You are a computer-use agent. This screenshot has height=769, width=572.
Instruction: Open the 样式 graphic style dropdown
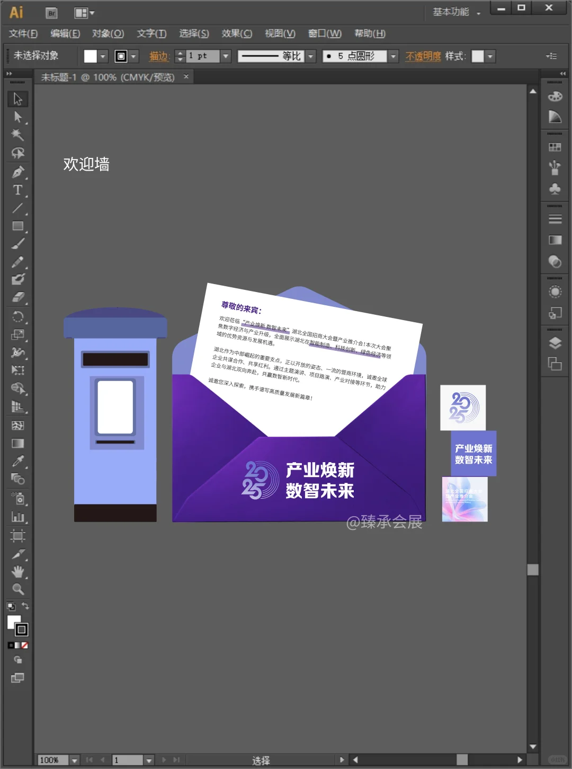(490, 56)
